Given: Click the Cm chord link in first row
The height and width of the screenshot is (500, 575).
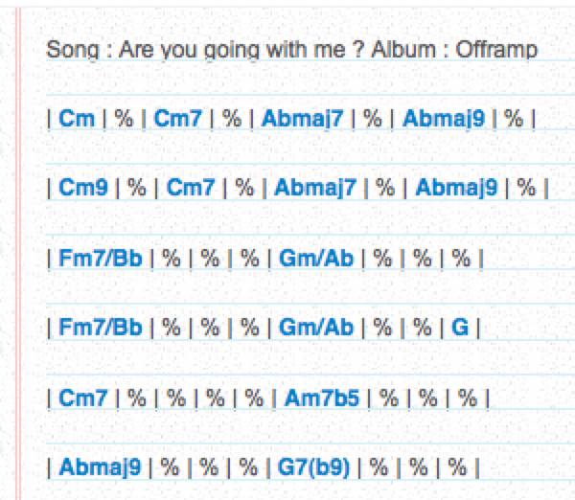Looking at the screenshot, I should coord(77,119).
